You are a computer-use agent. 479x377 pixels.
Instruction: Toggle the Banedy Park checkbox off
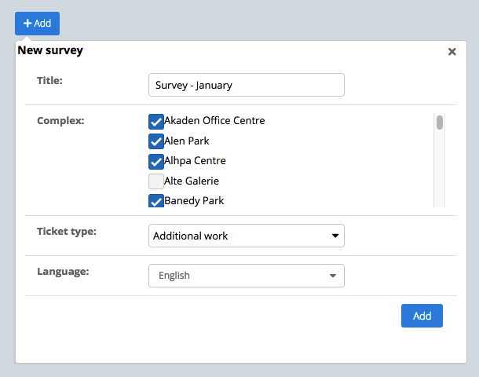(155, 201)
